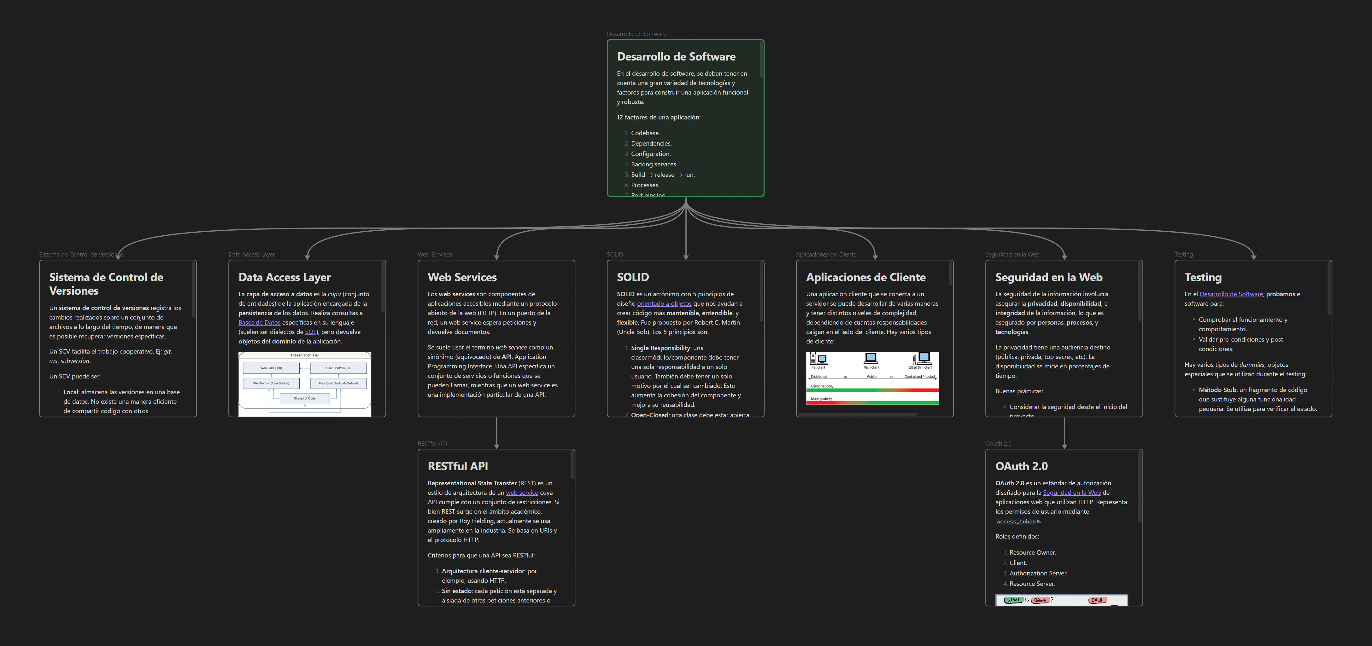Select the small 'Web Services' label above its card
This screenshot has height=646, width=1372.
pyautogui.click(x=435, y=255)
